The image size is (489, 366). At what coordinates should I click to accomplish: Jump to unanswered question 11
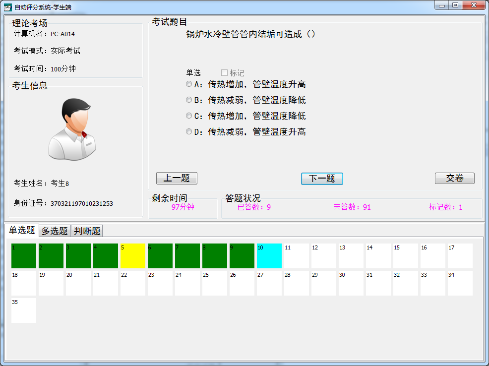click(296, 256)
